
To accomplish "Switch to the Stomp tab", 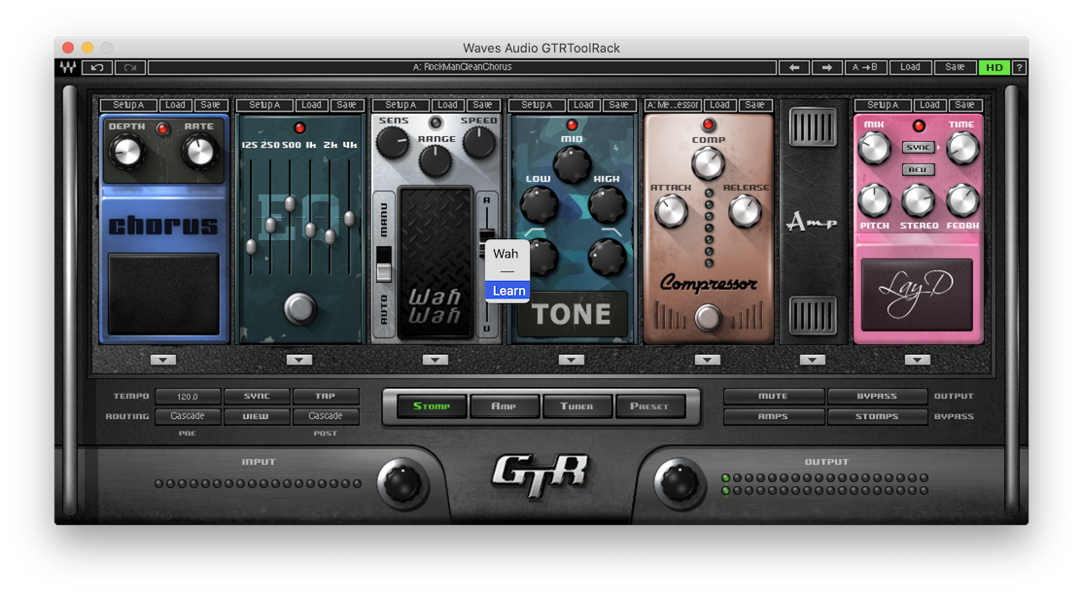I will click(432, 405).
